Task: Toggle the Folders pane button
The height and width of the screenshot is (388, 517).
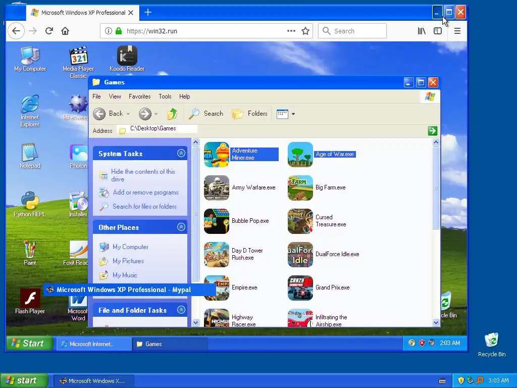Action: click(249, 114)
